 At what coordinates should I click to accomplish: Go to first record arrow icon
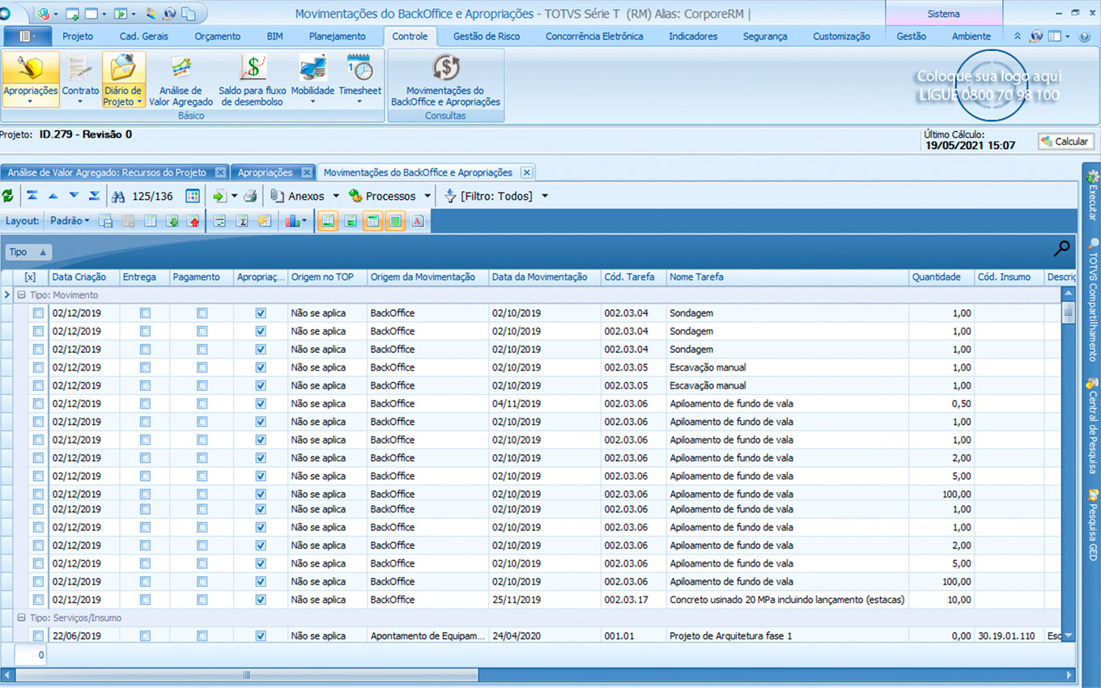32,196
